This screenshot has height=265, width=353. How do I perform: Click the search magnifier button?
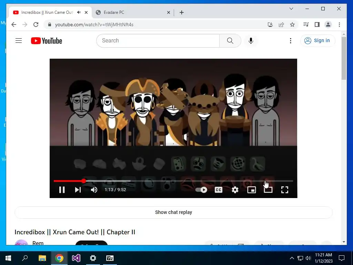click(230, 41)
